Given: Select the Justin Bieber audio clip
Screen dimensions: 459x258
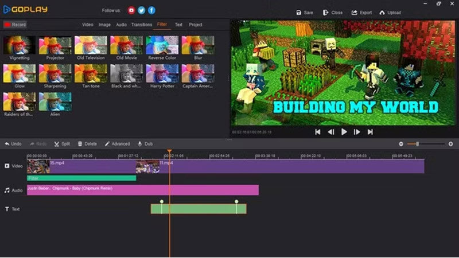Looking at the screenshot, I should [x=143, y=190].
